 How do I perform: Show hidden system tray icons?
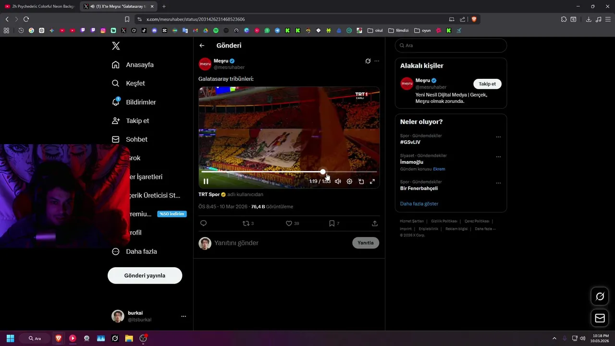click(554, 338)
